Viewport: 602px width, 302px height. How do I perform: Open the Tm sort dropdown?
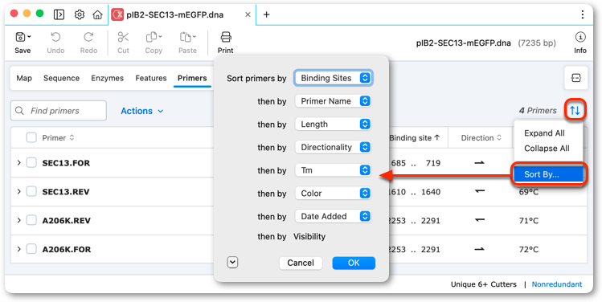click(x=333, y=170)
